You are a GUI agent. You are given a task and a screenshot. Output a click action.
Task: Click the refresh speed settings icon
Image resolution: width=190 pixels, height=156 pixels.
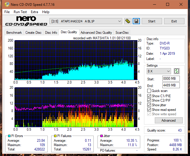[x=177, y=71]
